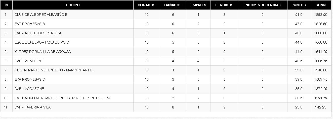Select team CXF - VITALDENT
The width and height of the screenshot is (333, 119).
[29, 61]
